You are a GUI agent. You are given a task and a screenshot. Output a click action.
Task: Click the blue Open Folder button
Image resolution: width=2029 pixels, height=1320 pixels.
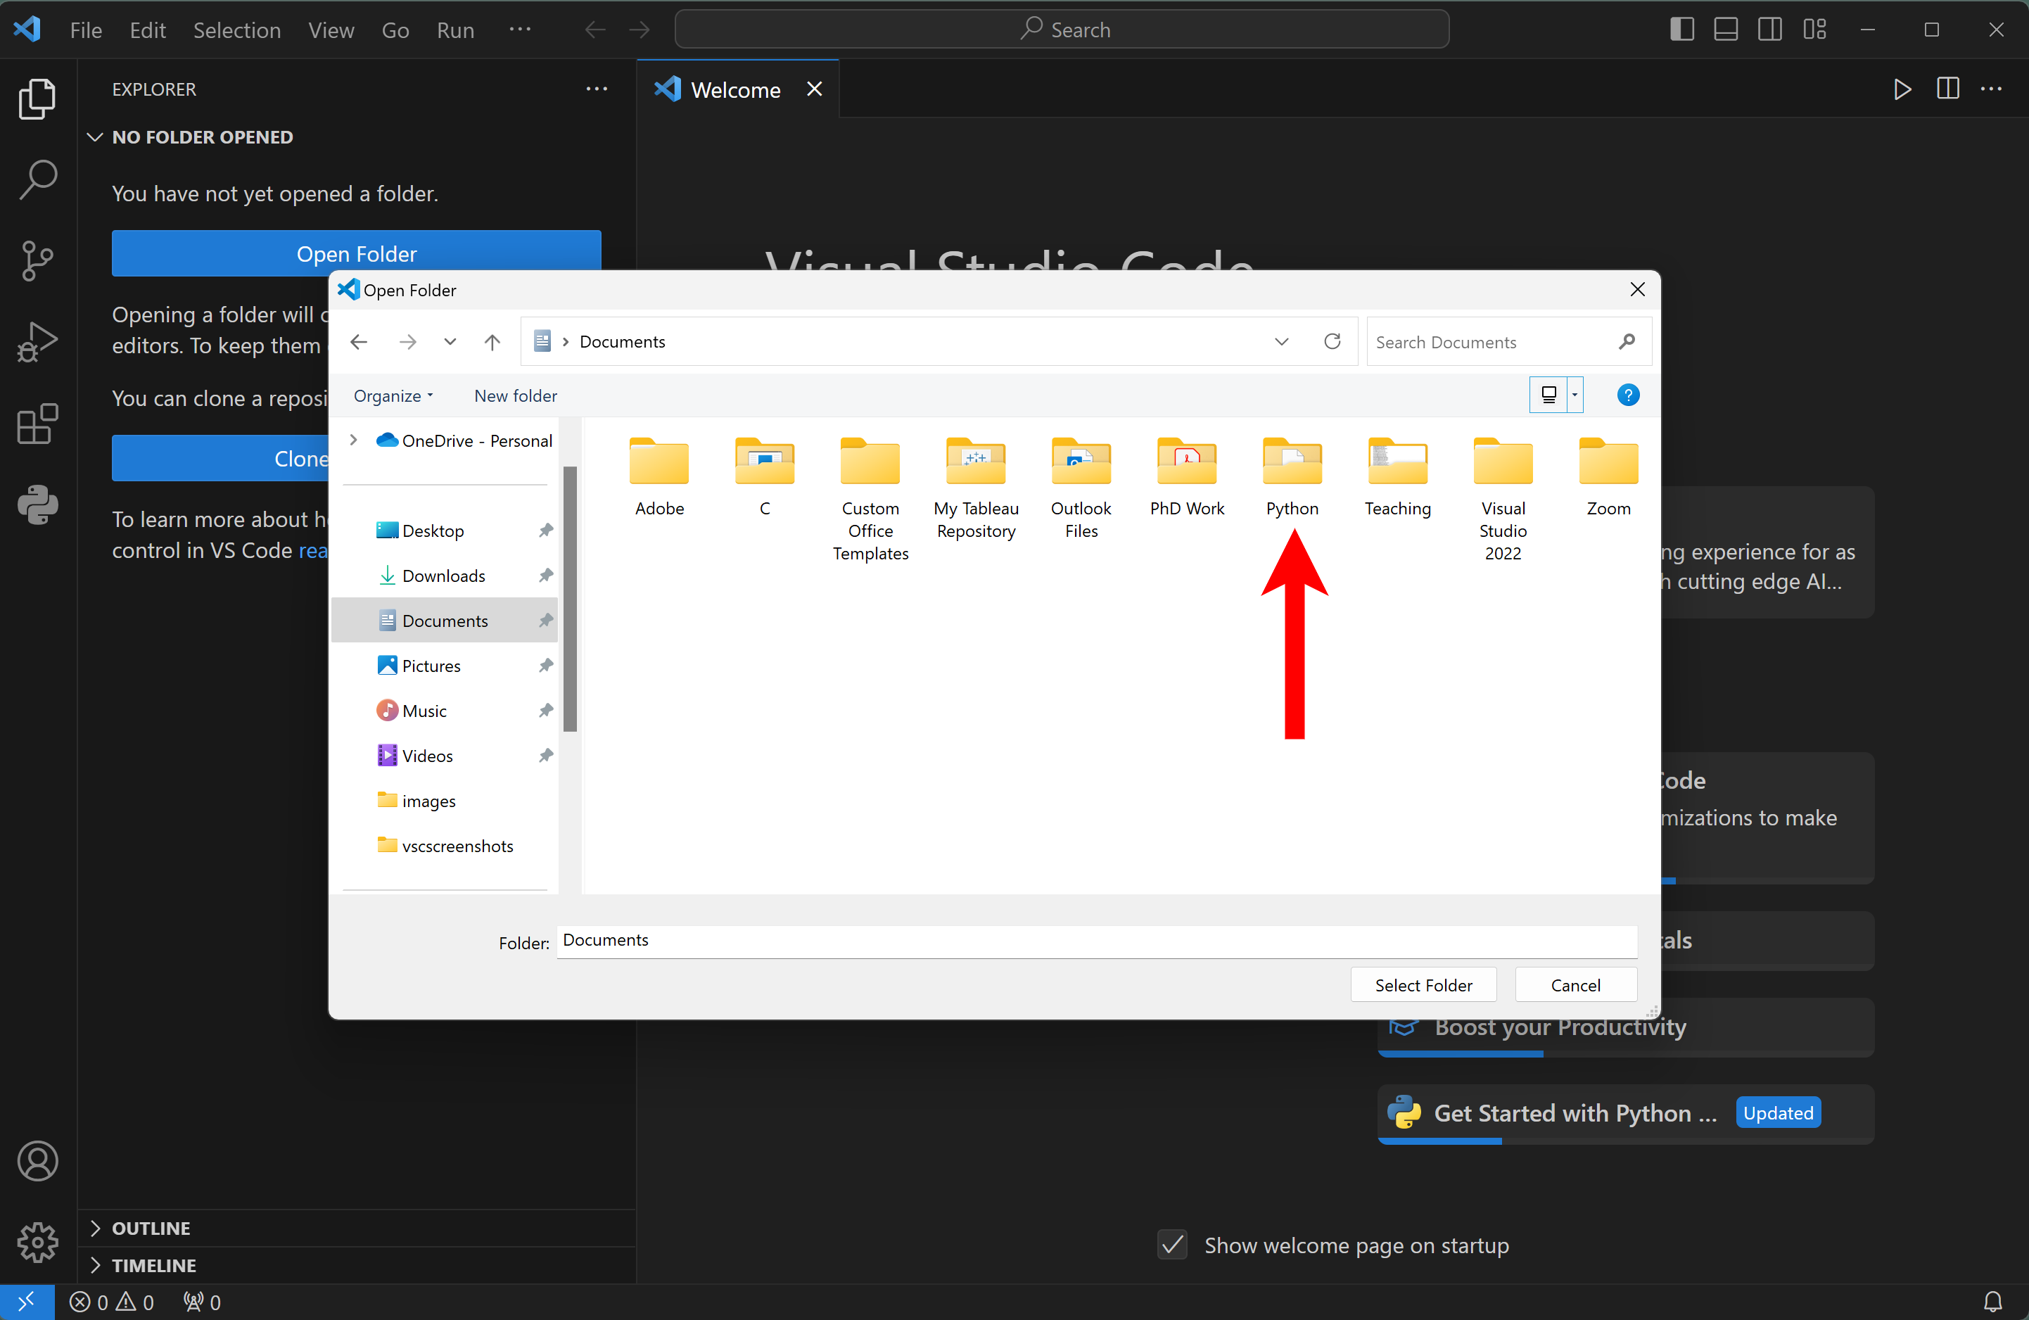click(357, 253)
